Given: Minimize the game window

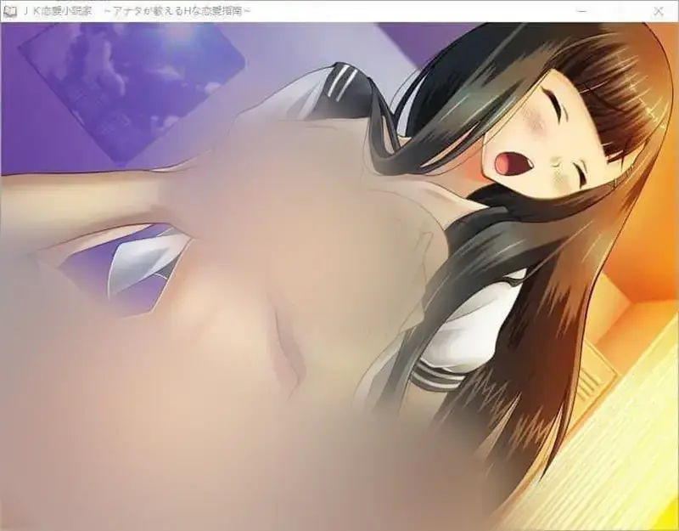Looking at the screenshot, I should click(582, 11).
